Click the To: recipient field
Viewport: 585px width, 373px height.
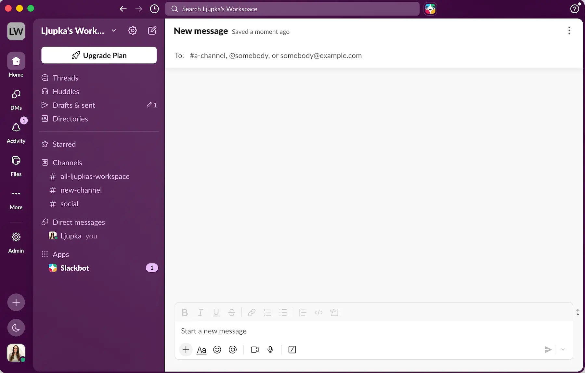point(374,55)
